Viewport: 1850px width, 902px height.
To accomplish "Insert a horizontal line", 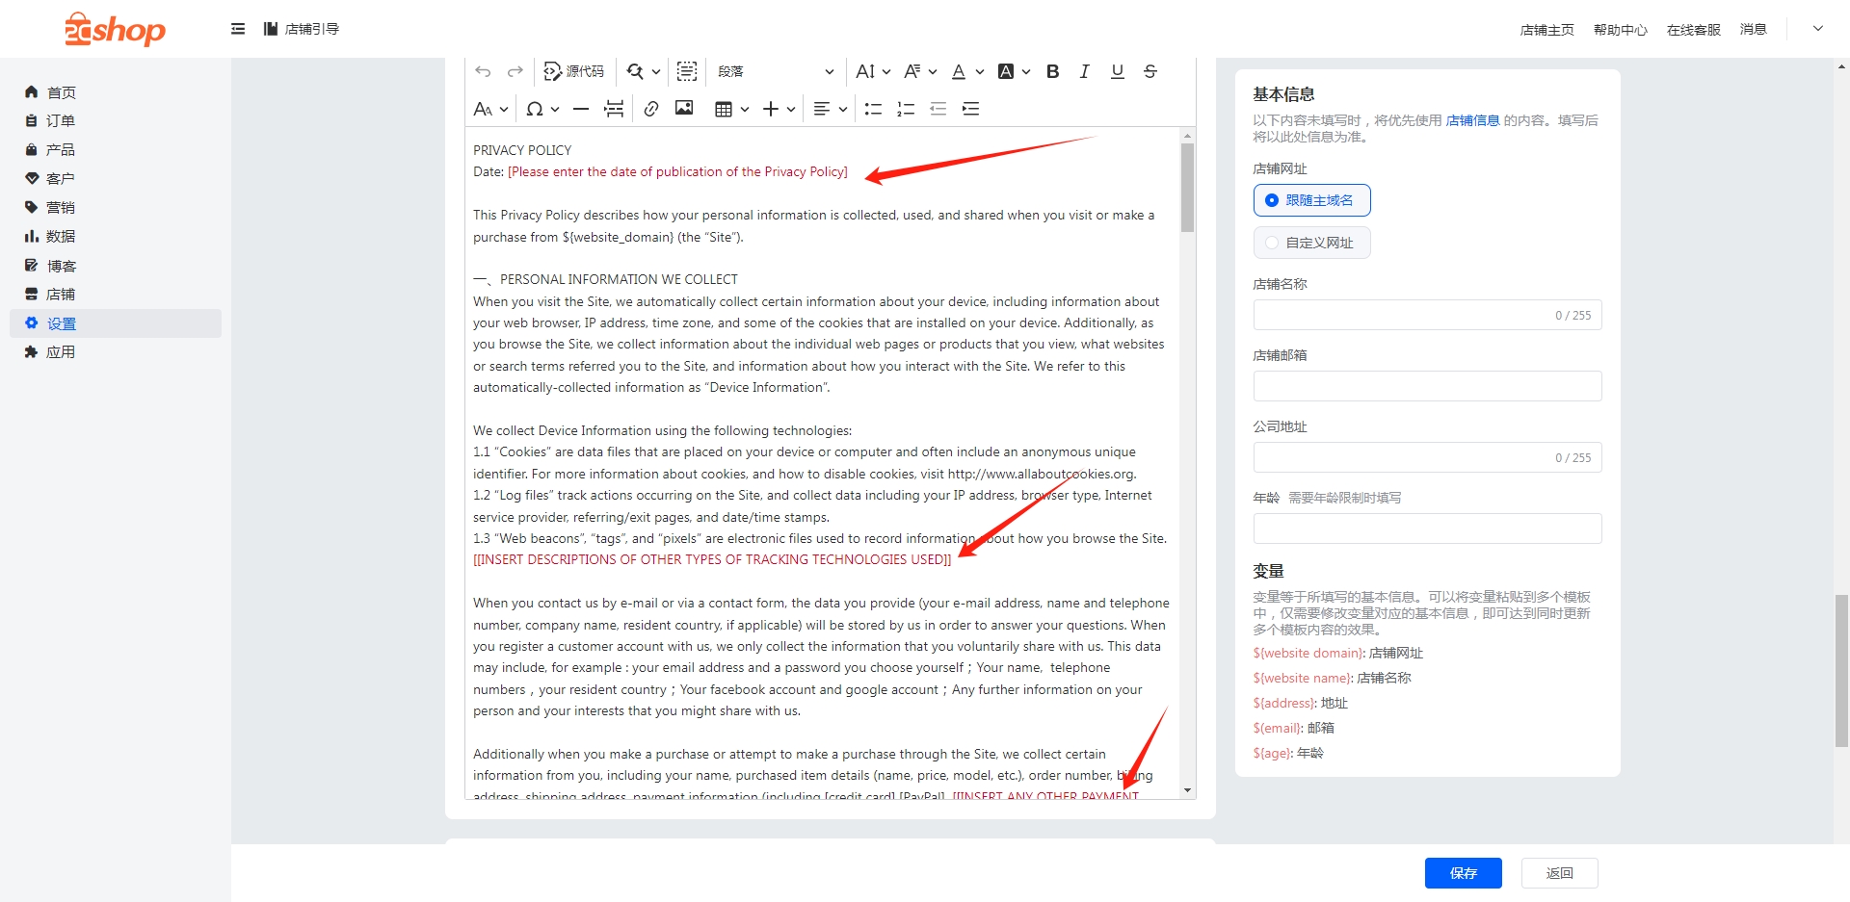I will click(581, 109).
